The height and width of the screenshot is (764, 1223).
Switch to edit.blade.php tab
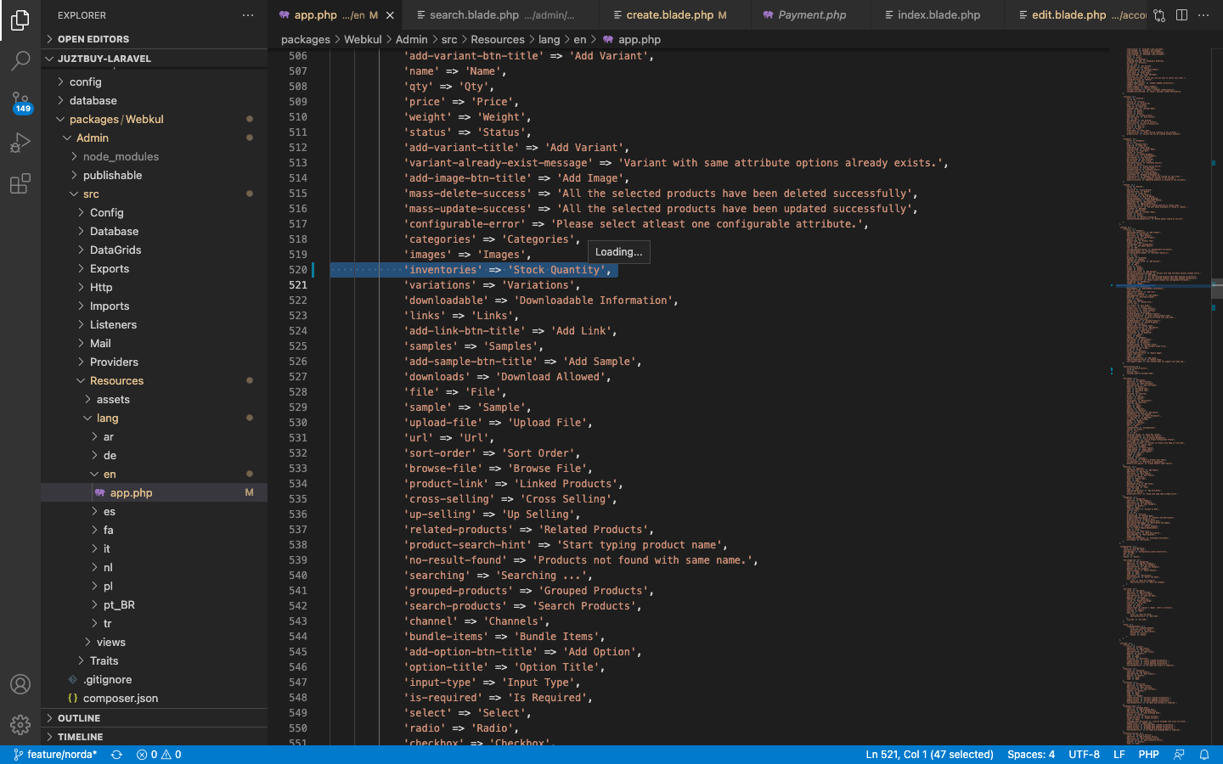(1075, 15)
